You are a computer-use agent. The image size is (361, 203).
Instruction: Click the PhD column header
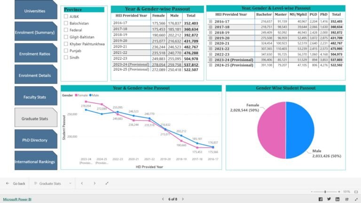(x=324, y=14)
